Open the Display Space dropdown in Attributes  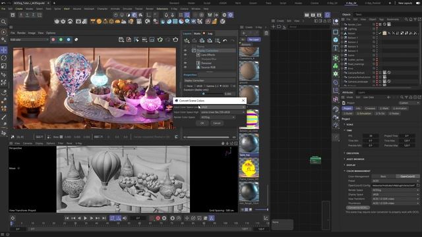point(396,194)
